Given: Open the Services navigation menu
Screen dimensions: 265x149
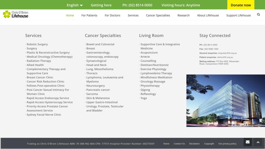Looking at the screenshot, I should click(x=133, y=15).
